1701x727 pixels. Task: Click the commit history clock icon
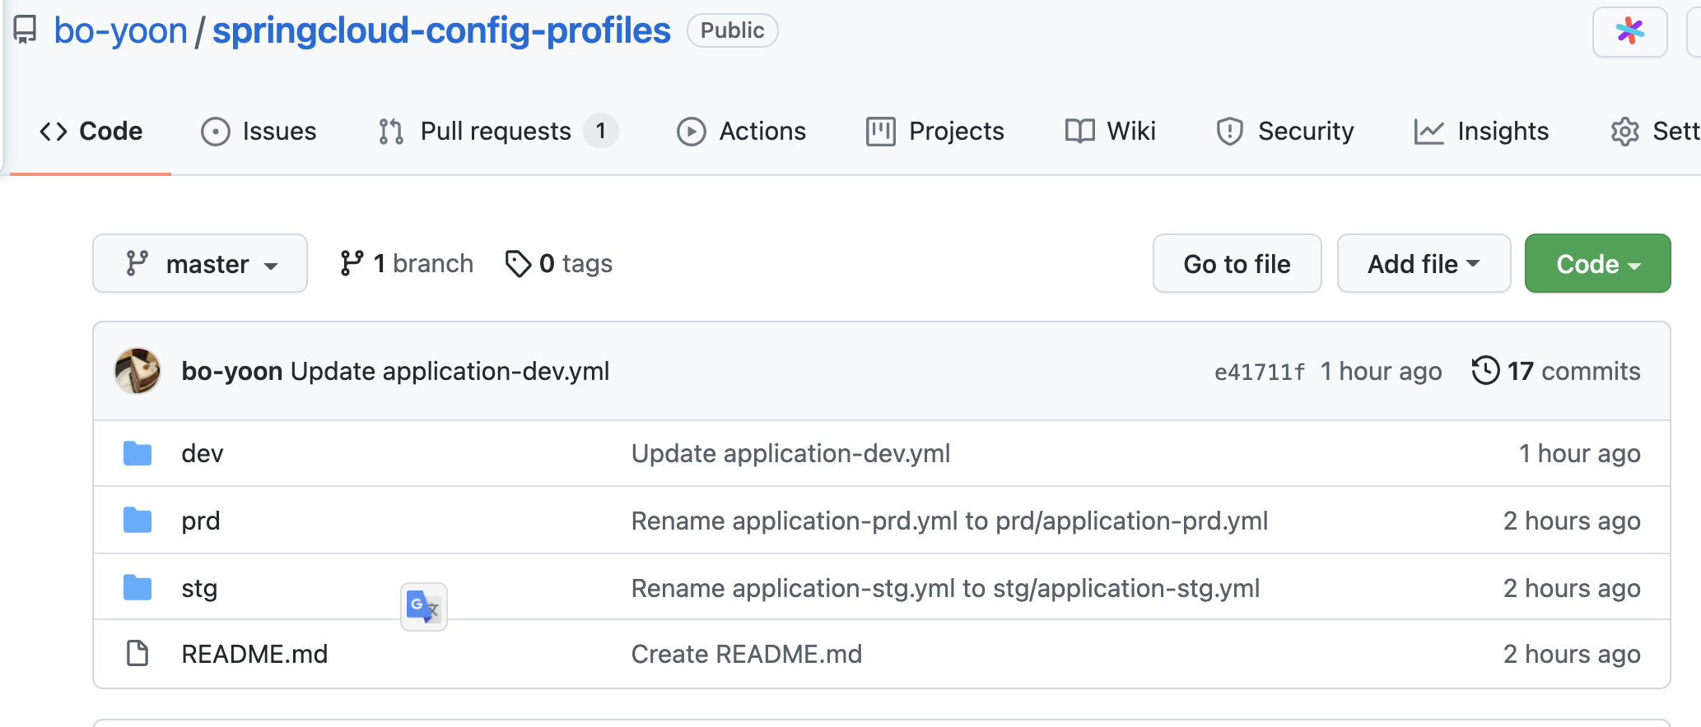(x=1485, y=370)
